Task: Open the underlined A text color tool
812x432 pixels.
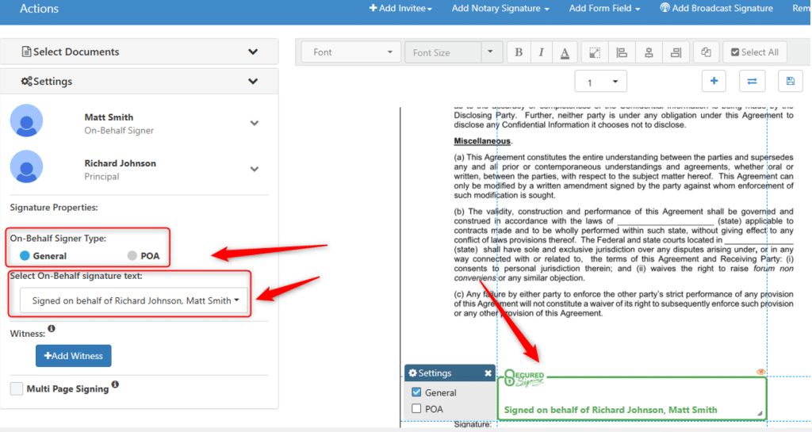Action: coord(565,52)
